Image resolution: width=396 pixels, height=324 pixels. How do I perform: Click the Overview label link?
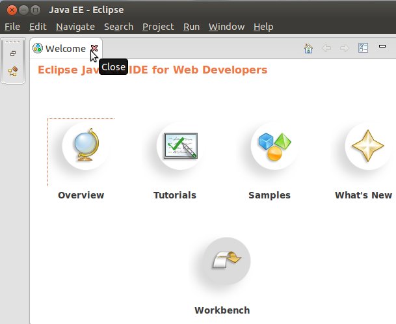(x=81, y=195)
